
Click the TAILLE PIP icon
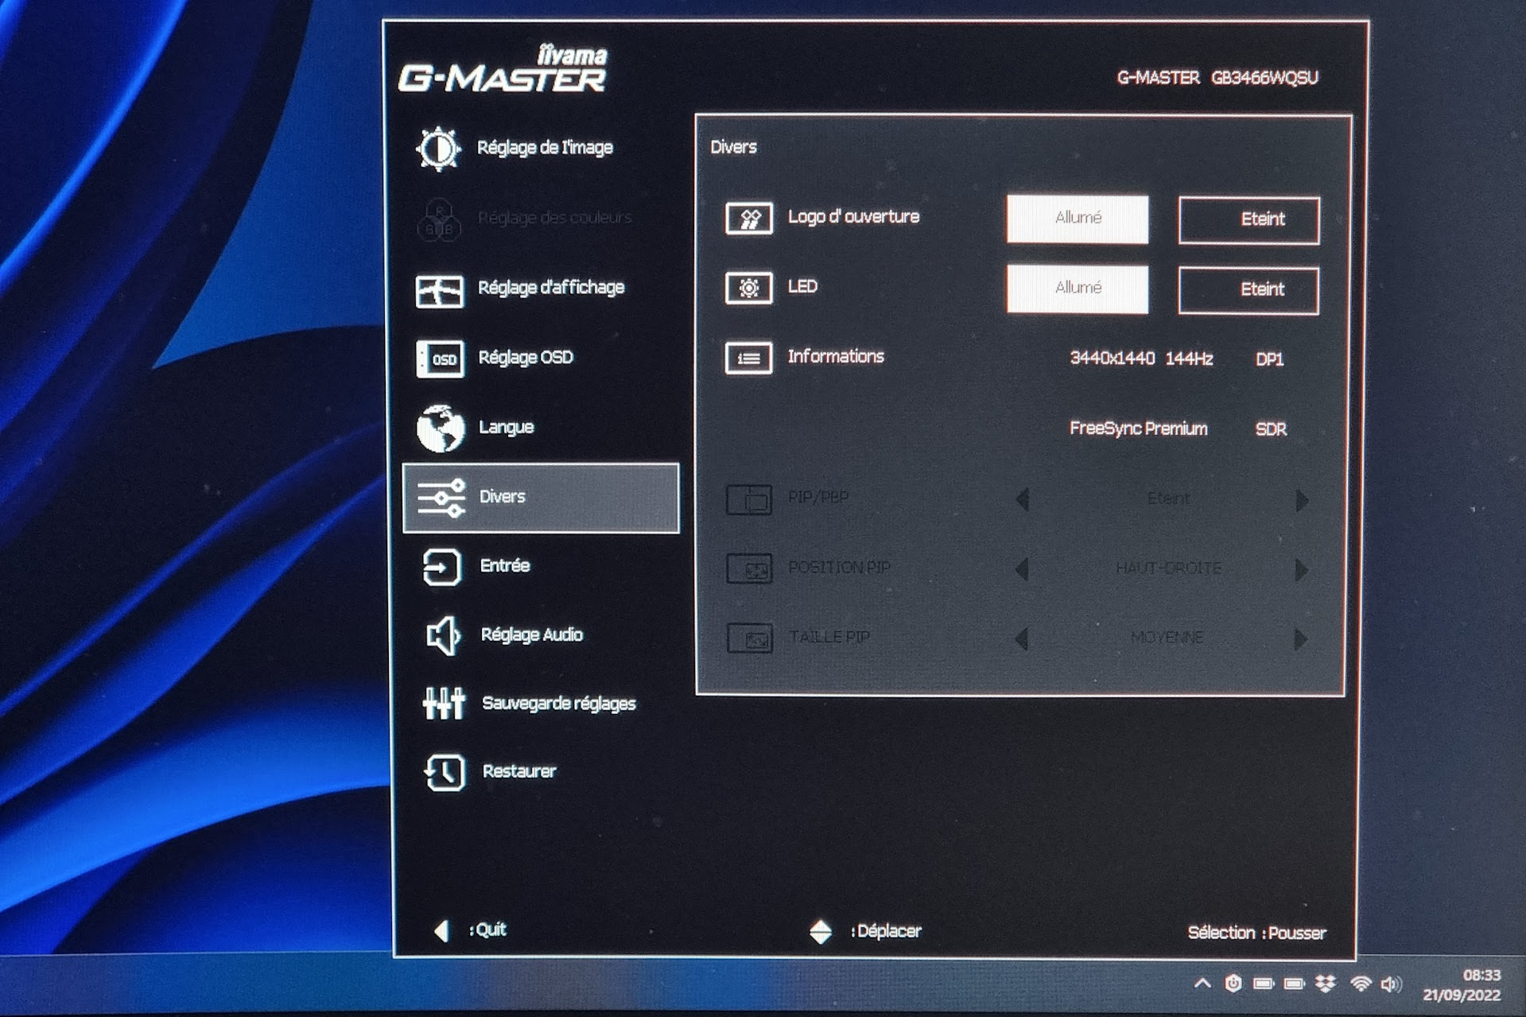point(749,639)
